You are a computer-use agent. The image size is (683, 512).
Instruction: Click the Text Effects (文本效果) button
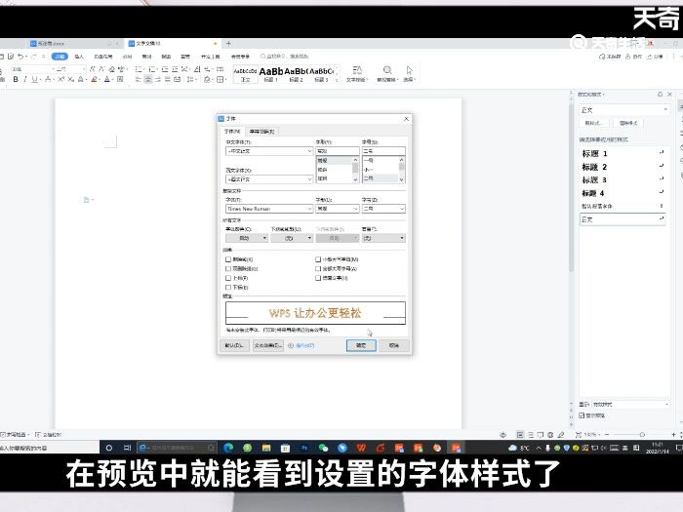[x=268, y=345]
